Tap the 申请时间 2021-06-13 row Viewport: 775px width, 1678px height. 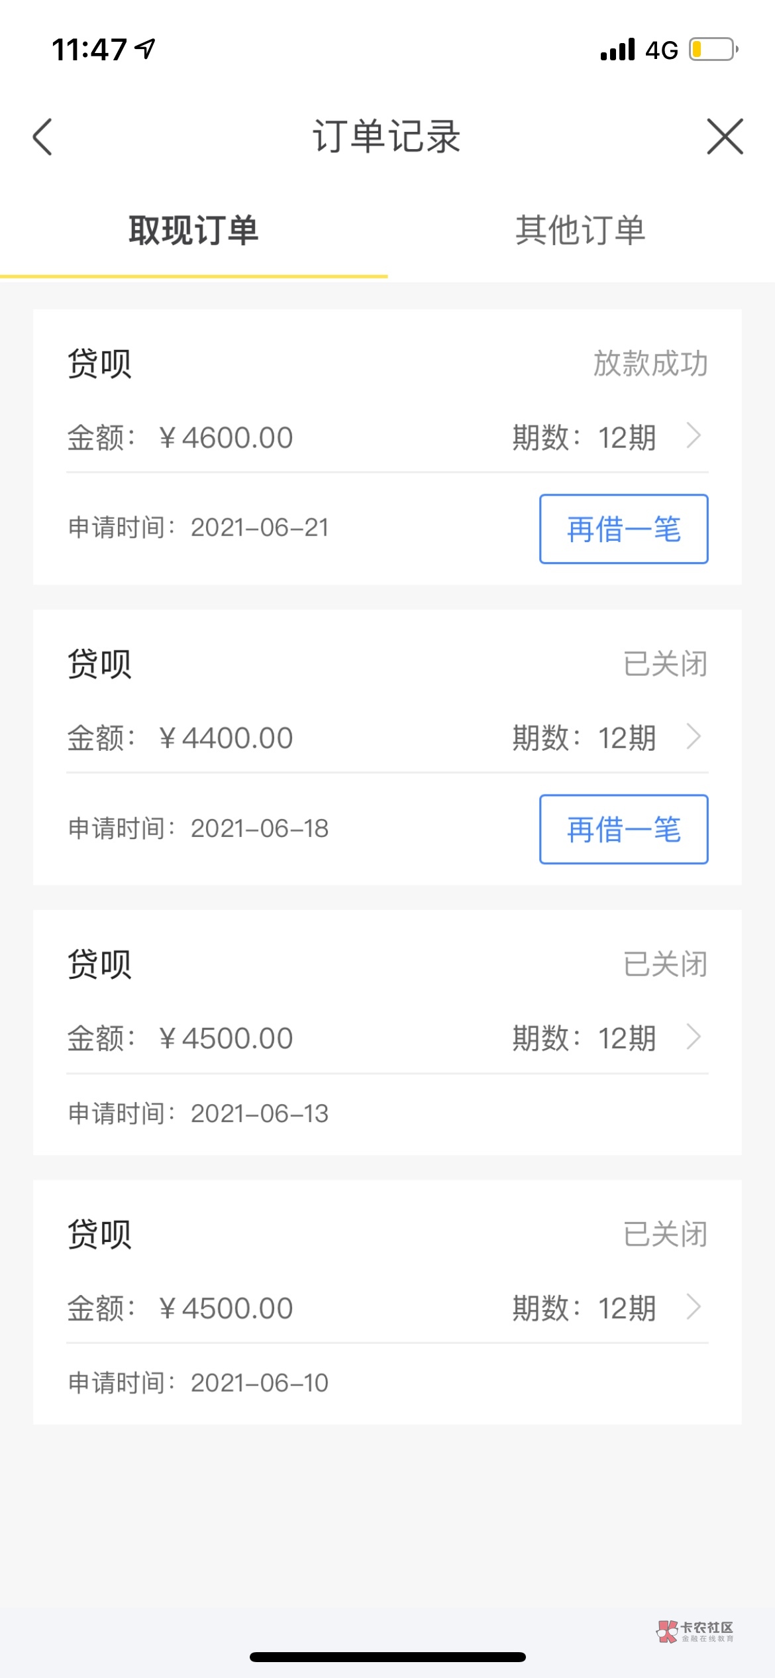[x=199, y=1113]
